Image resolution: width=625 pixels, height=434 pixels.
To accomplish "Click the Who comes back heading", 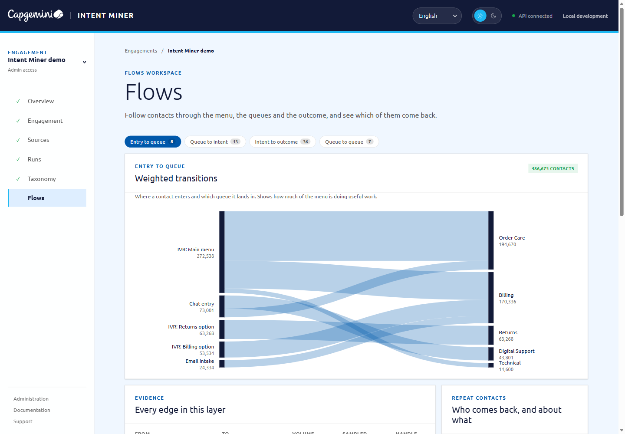I will (507, 415).
